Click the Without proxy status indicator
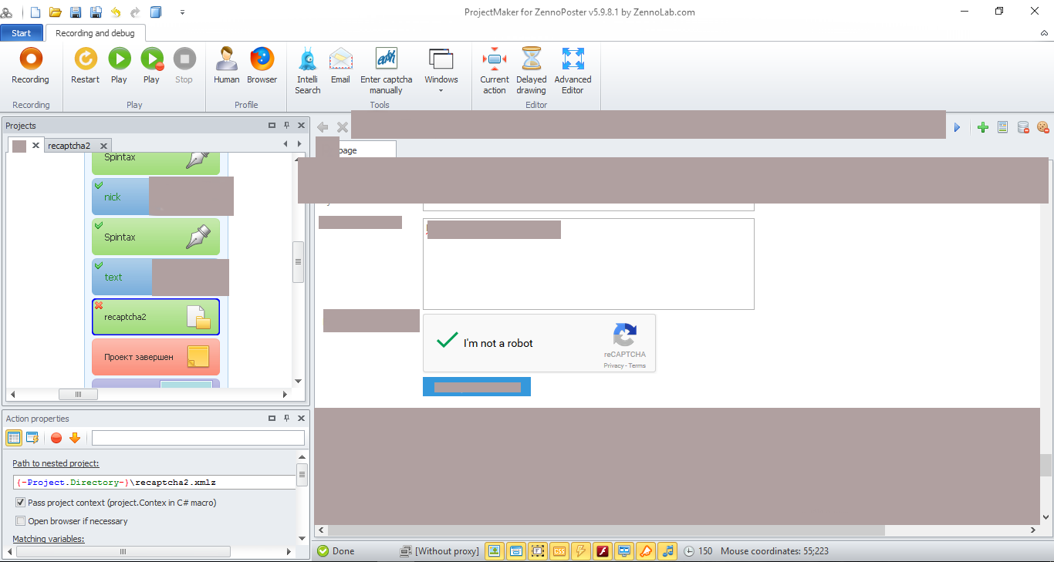 coord(439,551)
